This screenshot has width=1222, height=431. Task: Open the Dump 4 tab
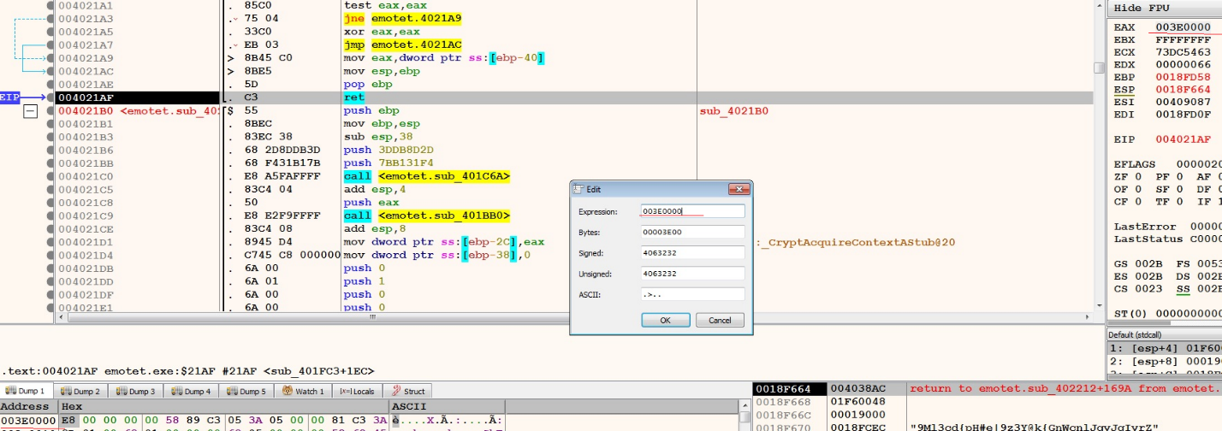pos(189,391)
